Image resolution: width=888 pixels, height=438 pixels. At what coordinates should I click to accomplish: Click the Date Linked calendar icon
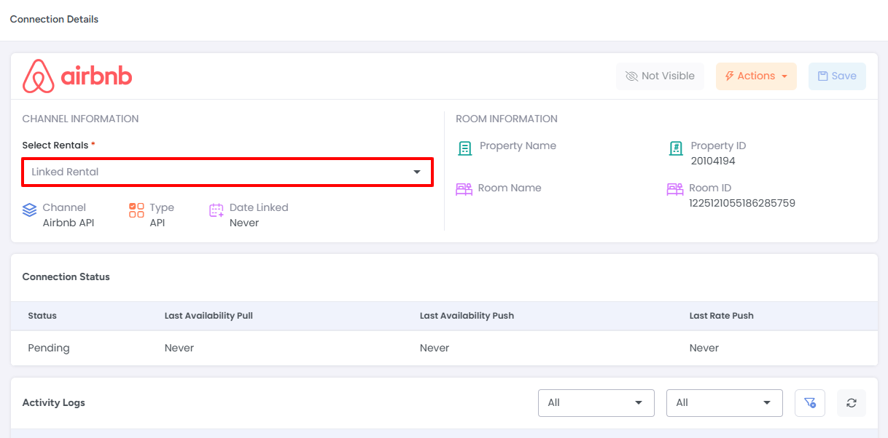click(x=217, y=210)
